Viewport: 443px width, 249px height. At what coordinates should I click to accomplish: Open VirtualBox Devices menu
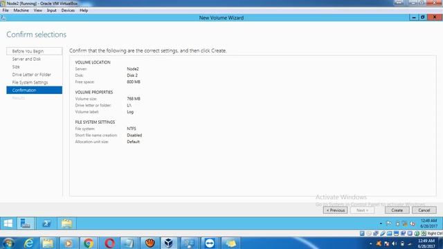pos(68,10)
